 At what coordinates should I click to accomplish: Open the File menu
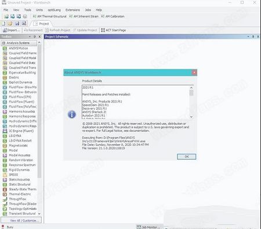(x=6, y=10)
